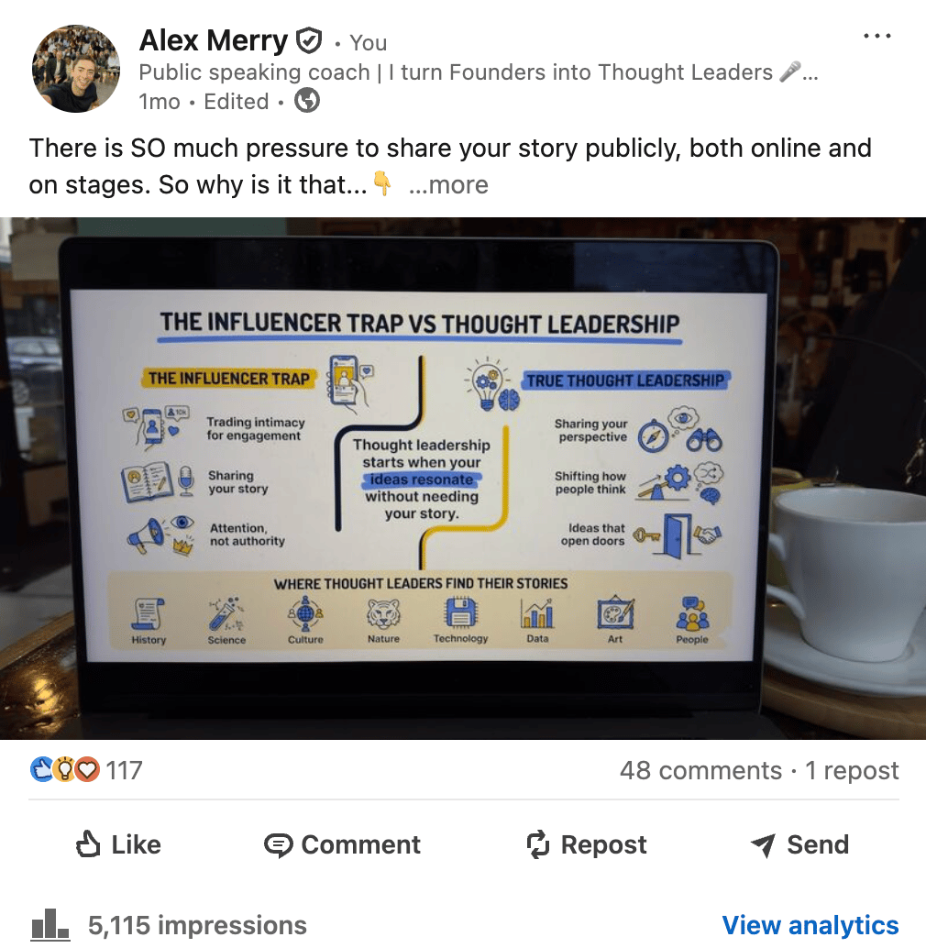The width and height of the screenshot is (926, 948).
Task: Click the globe public visibility icon
Action: (307, 100)
